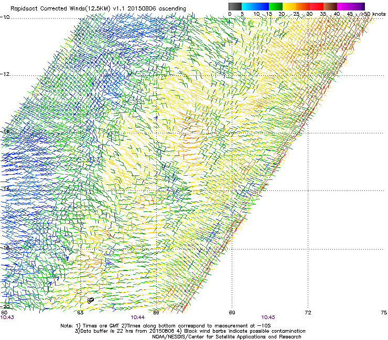Click the 'Note: 1) Times are GMT' text

91,326
